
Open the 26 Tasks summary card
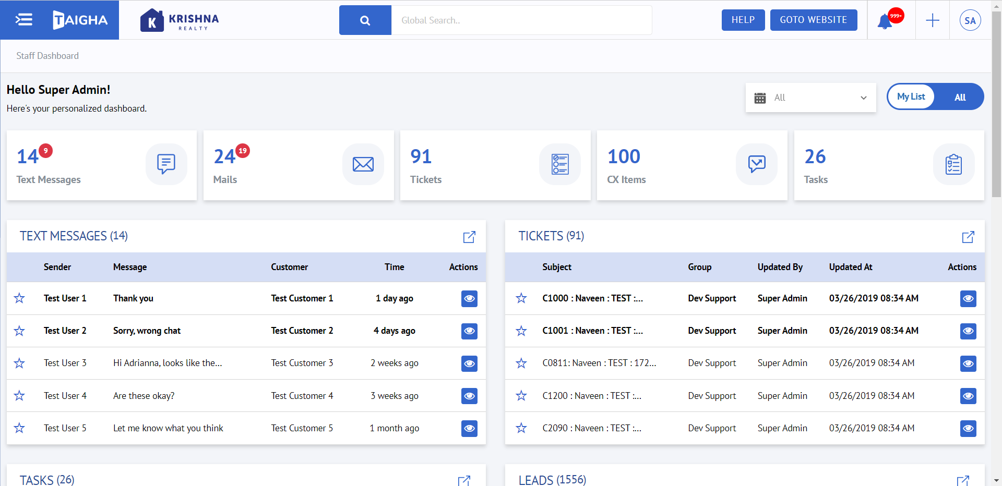click(x=889, y=165)
